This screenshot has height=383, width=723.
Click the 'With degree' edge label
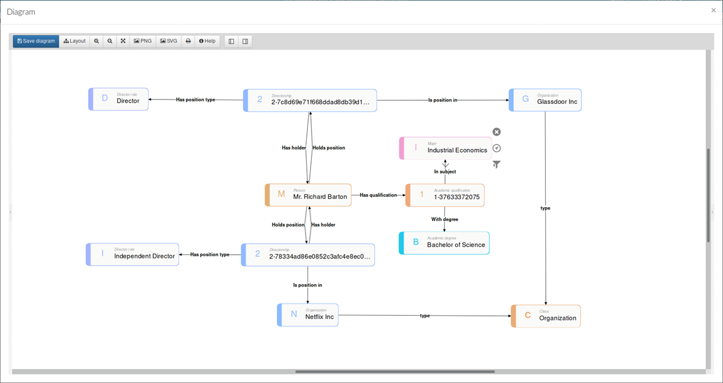click(x=444, y=219)
